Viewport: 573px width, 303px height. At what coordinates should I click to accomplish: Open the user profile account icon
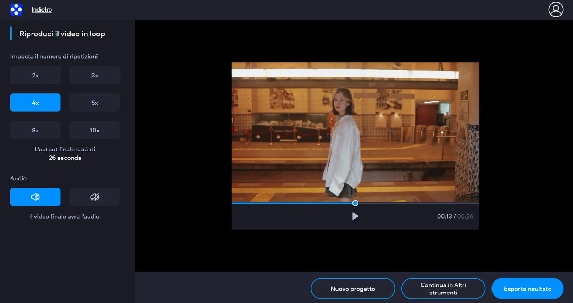(556, 10)
